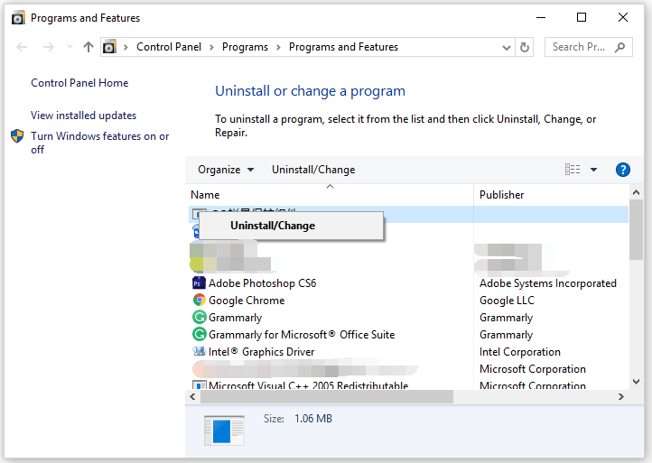Click the Back navigation arrow

[22, 47]
